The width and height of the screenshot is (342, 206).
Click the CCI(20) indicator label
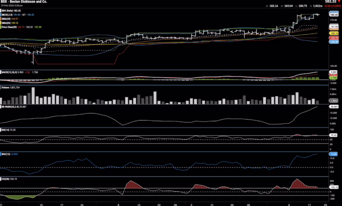click(x=6, y=179)
